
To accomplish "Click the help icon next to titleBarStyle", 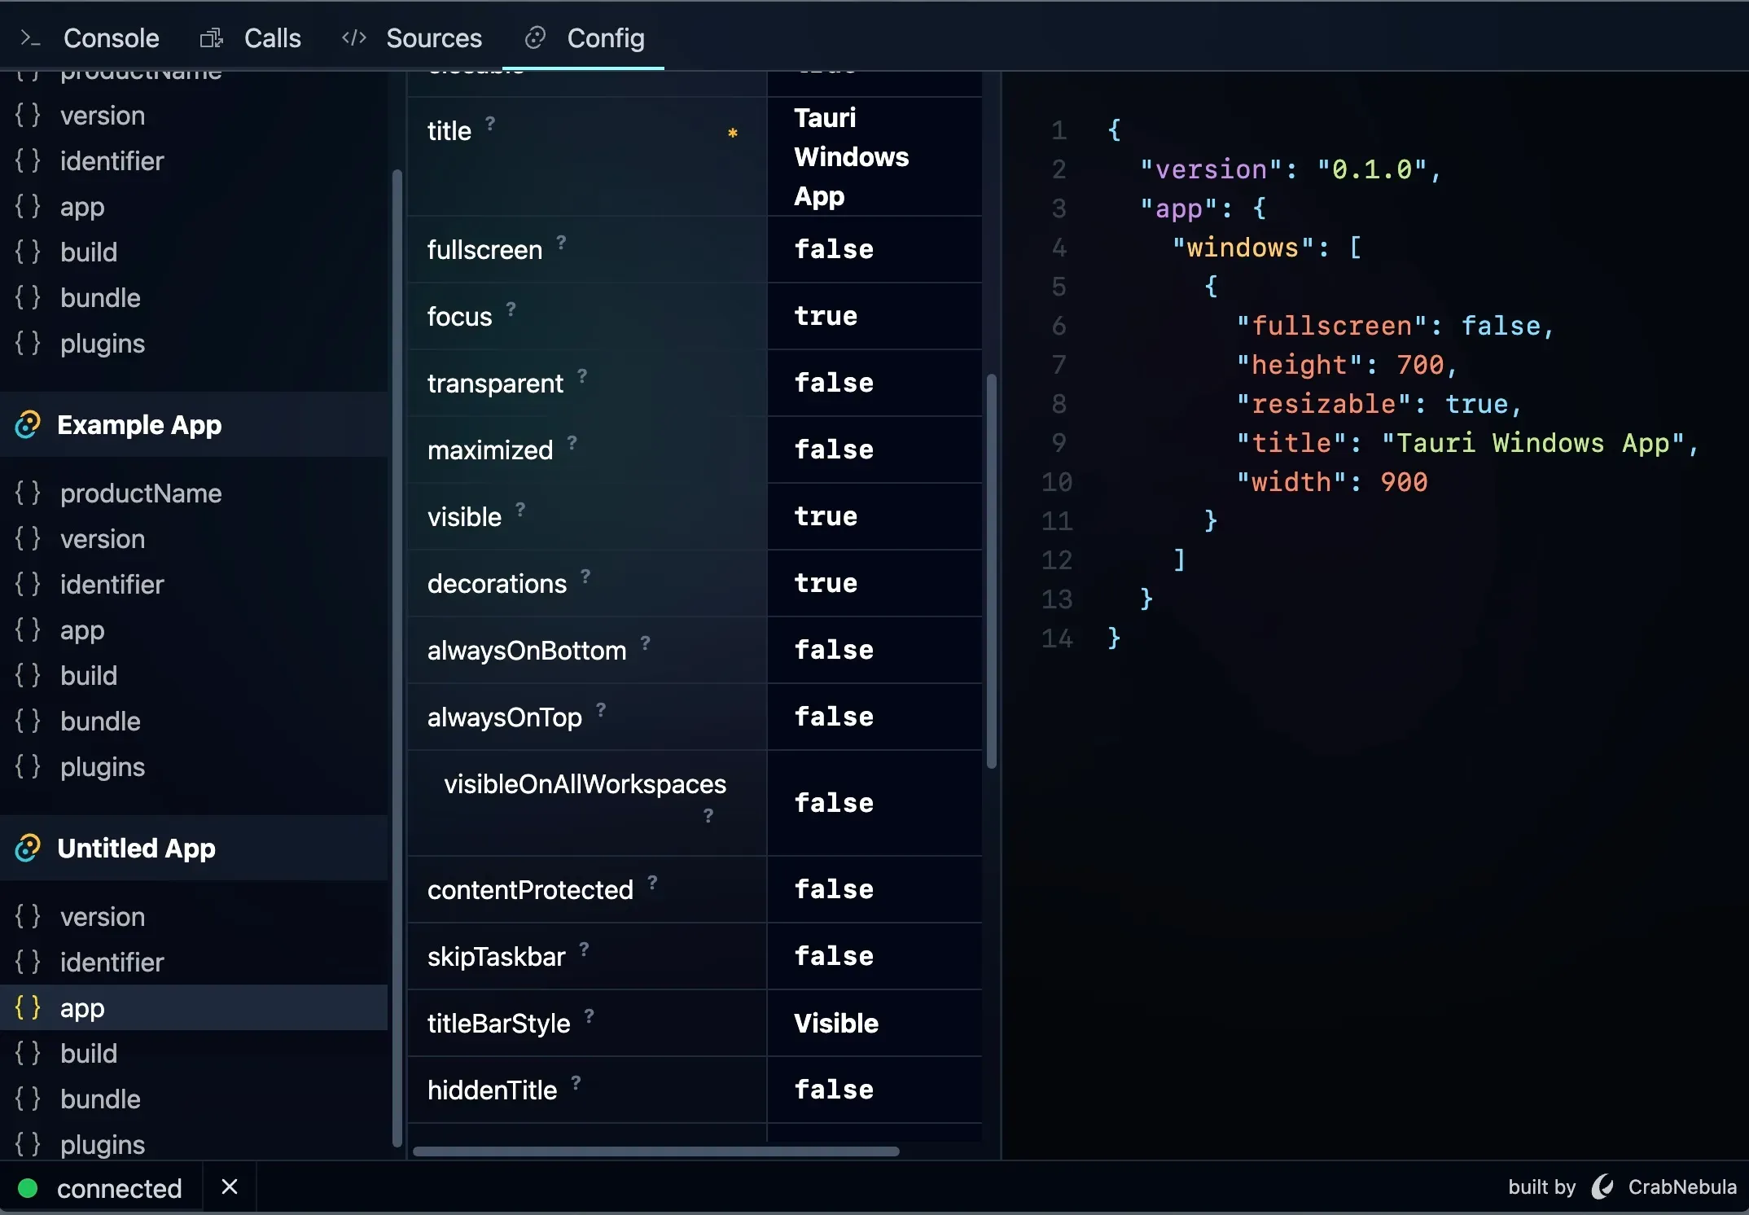I will coord(589,1015).
